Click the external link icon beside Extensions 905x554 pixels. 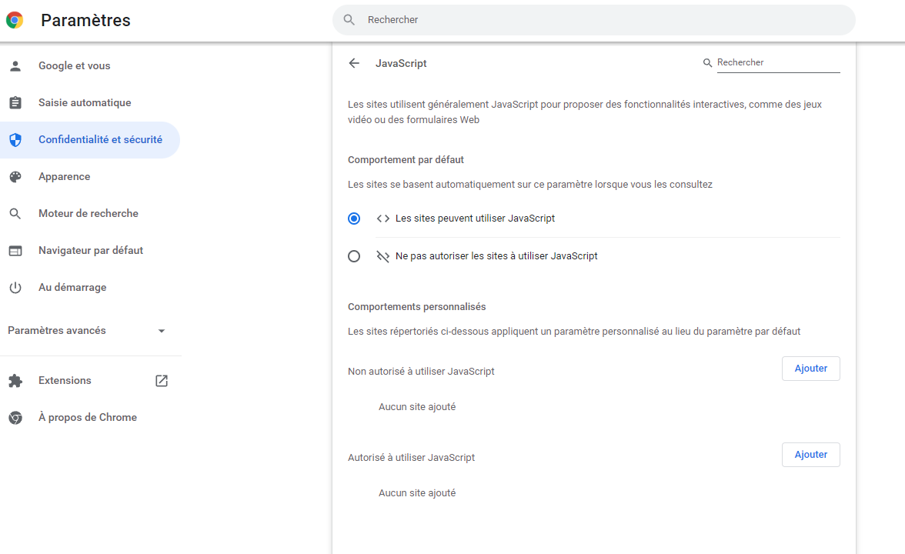(162, 381)
